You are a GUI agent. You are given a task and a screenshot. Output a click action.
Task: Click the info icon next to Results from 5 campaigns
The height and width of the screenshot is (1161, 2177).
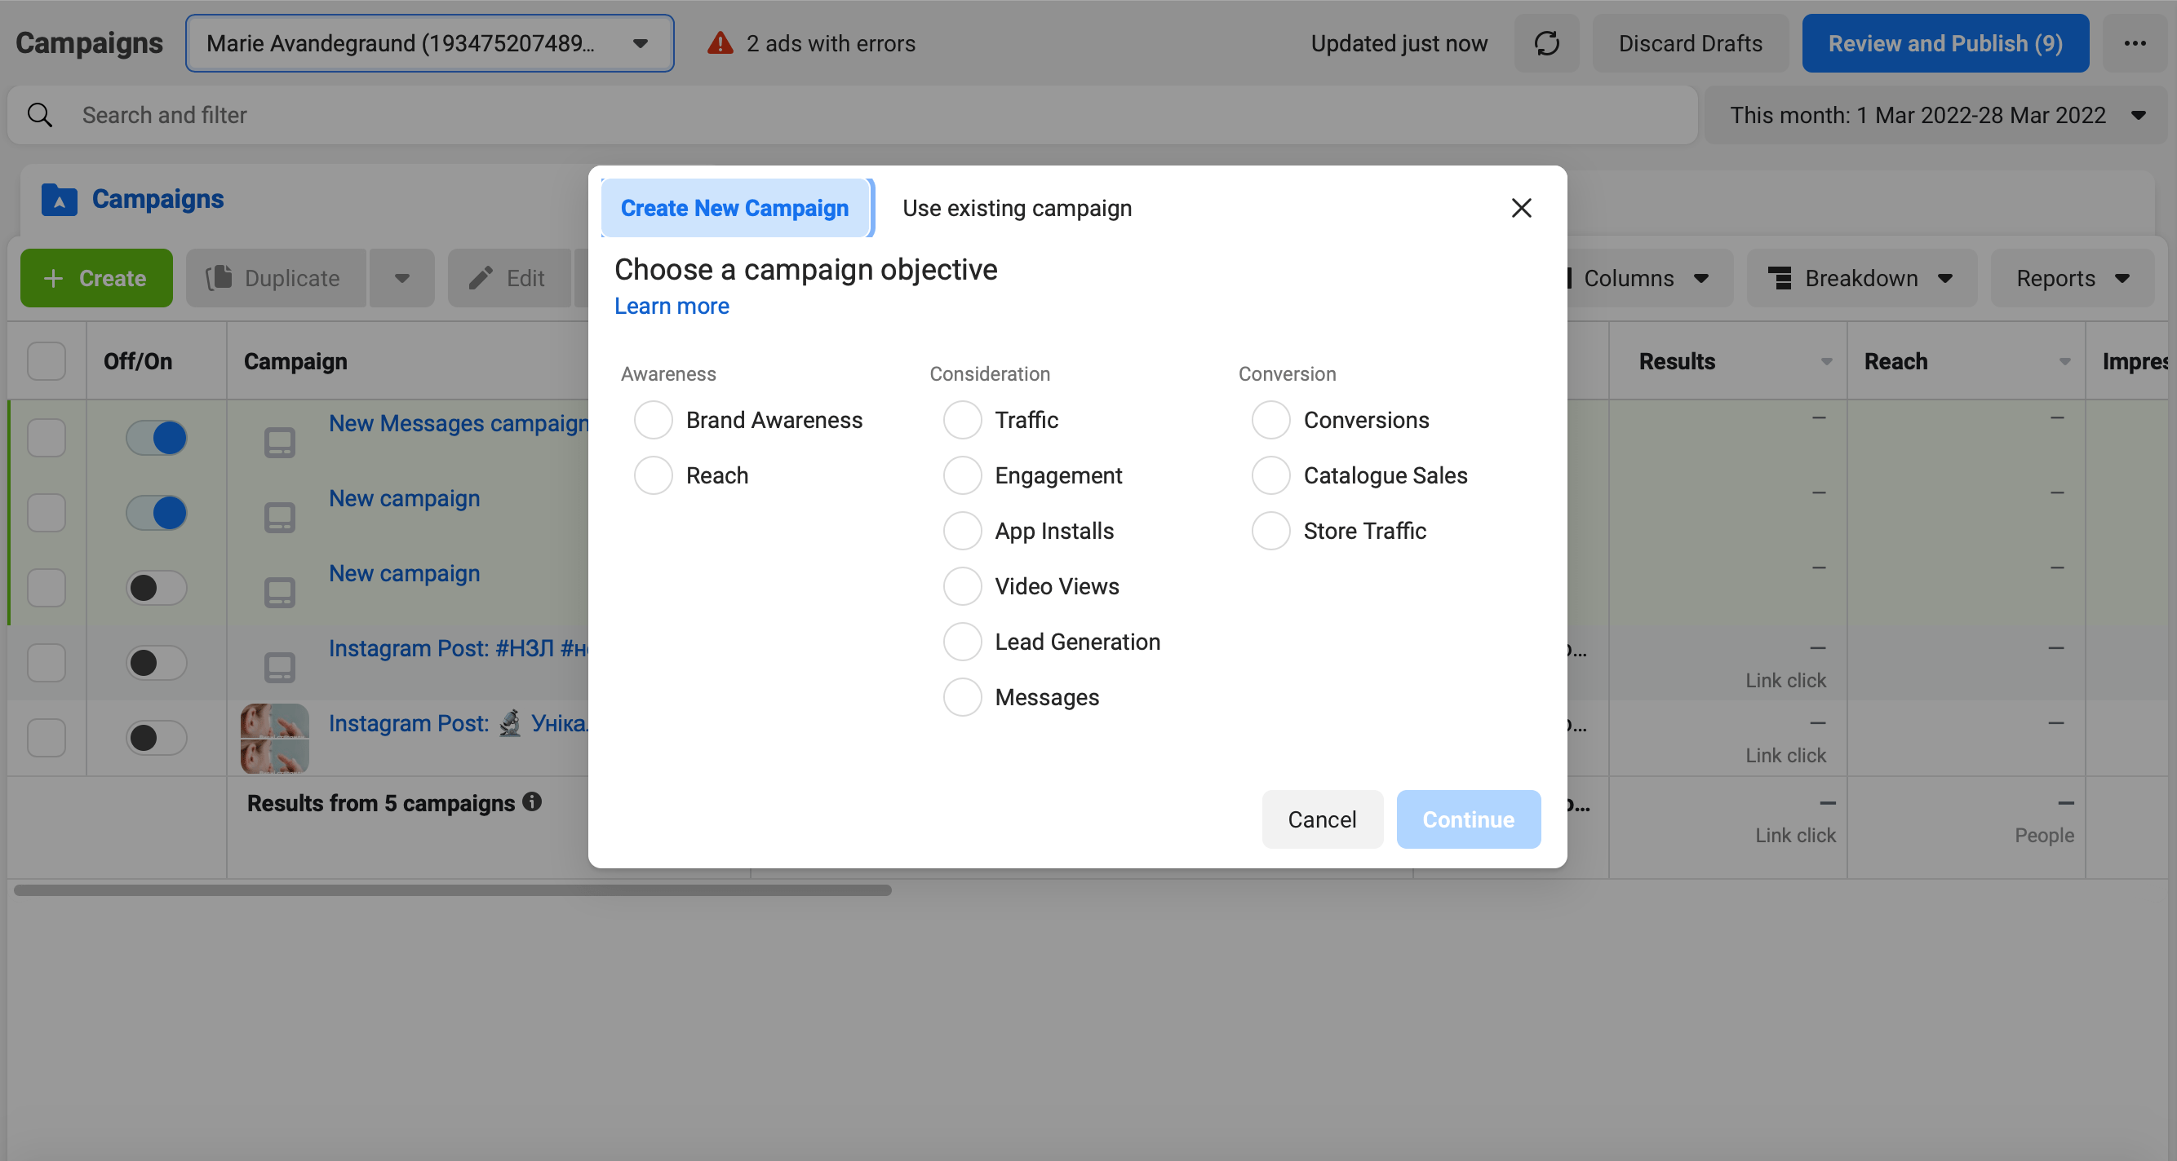pyautogui.click(x=531, y=801)
